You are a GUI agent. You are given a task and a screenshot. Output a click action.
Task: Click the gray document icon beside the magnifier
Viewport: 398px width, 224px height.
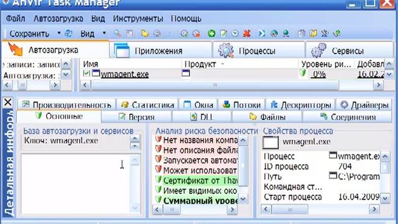point(129,34)
